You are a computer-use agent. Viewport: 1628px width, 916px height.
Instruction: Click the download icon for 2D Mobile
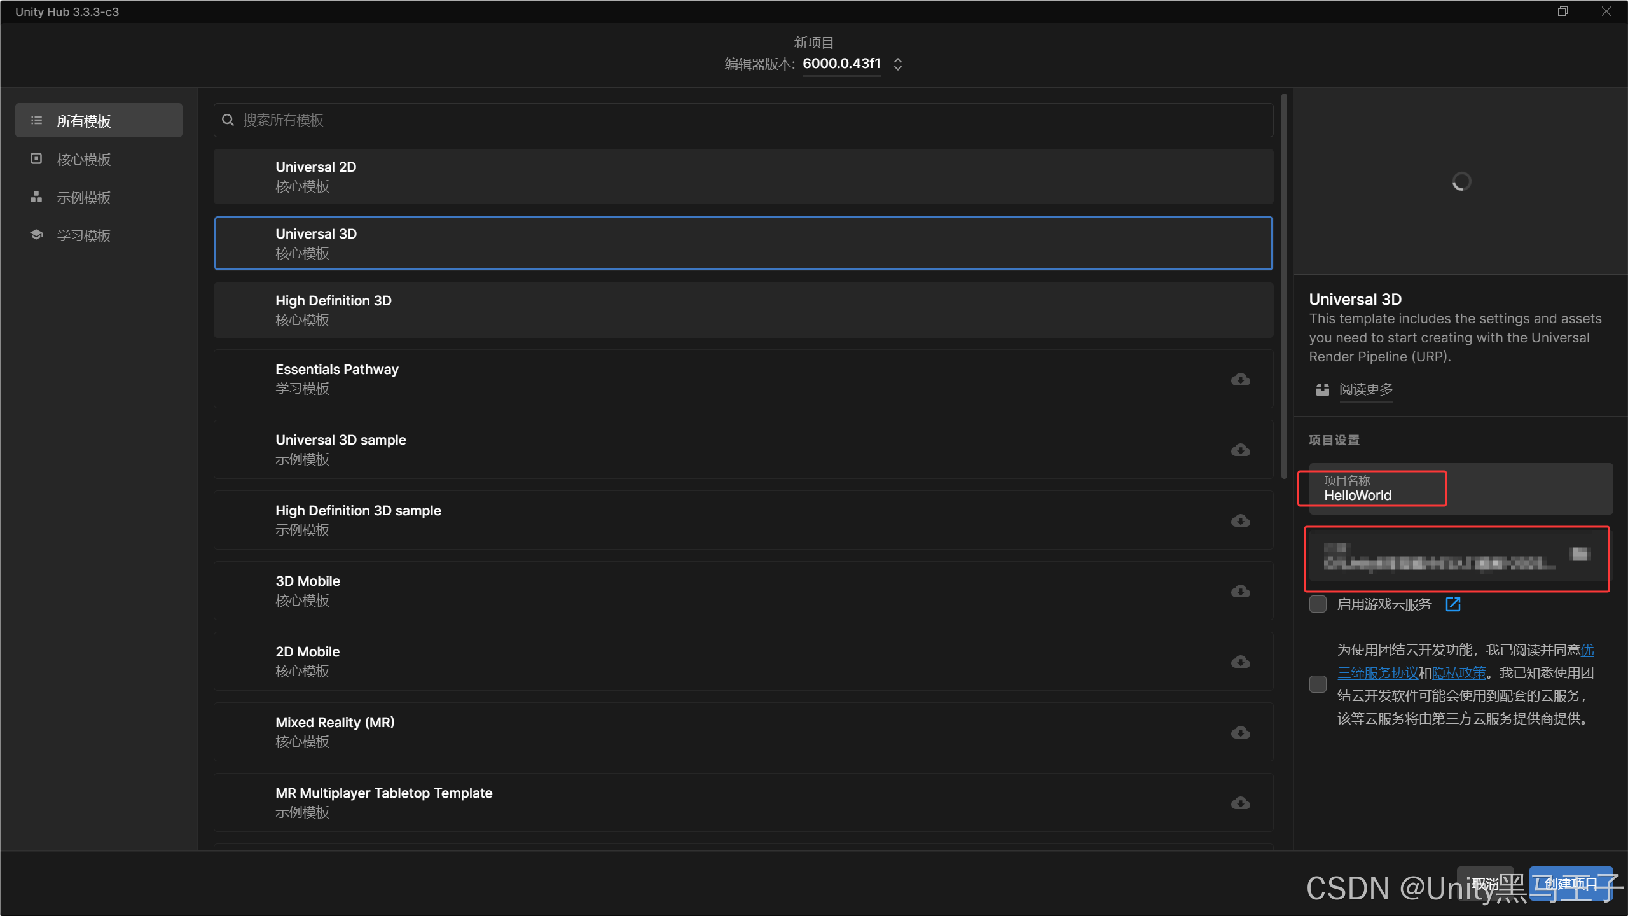[x=1240, y=662]
